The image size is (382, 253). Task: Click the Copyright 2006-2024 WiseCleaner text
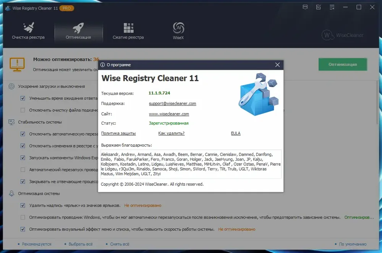152,184
